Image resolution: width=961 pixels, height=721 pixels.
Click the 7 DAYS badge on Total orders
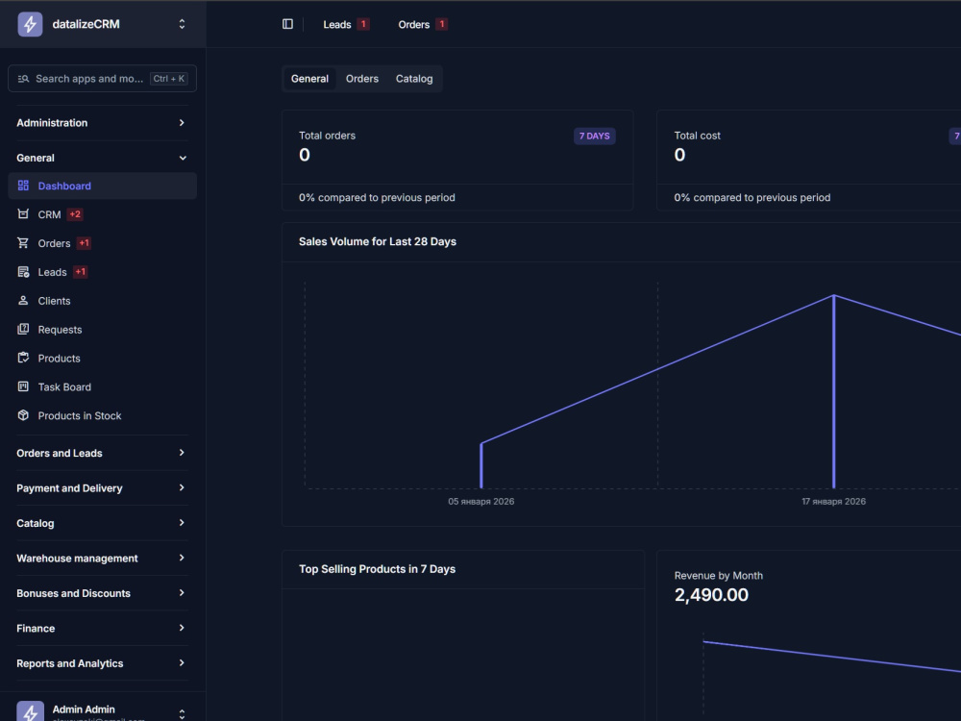pos(594,136)
